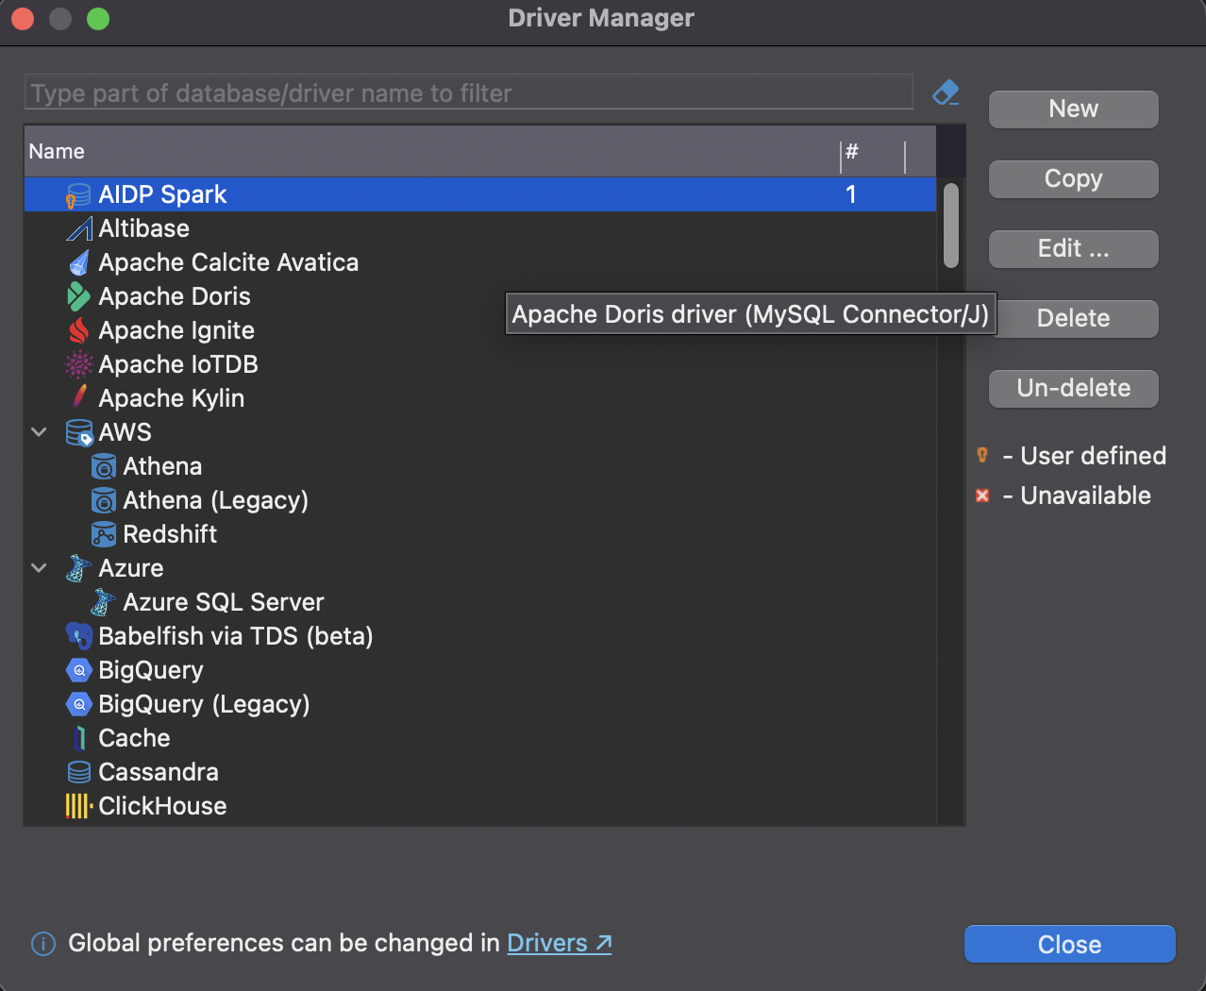The width and height of the screenshot is (1206, 991).
Task: Click the connection count 1 for AIDP Spark
Action: [851, 194]
